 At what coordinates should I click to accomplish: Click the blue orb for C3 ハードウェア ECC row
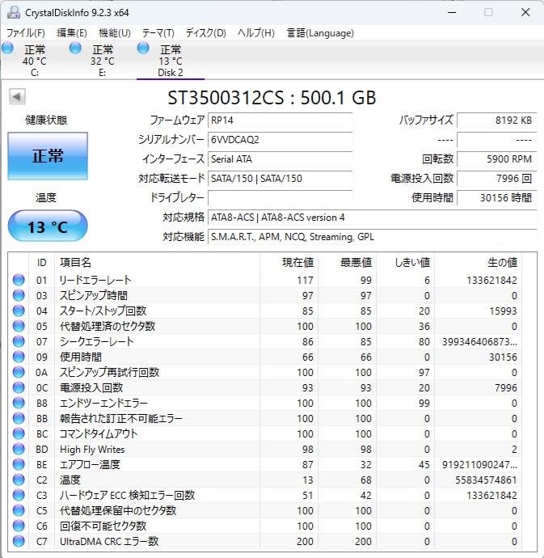point(19,496)
